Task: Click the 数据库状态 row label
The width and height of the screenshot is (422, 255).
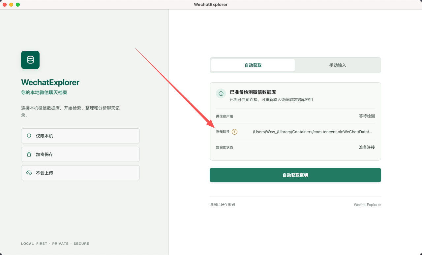Action: point(225,148)
